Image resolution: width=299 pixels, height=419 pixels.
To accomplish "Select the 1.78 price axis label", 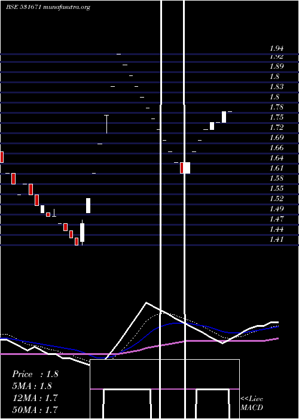I will pos(276,107).
